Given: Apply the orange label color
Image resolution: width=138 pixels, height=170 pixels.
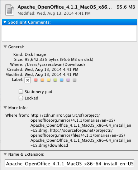Looking at the screenshot, I should pyautogui.click(x=42, y=80).
